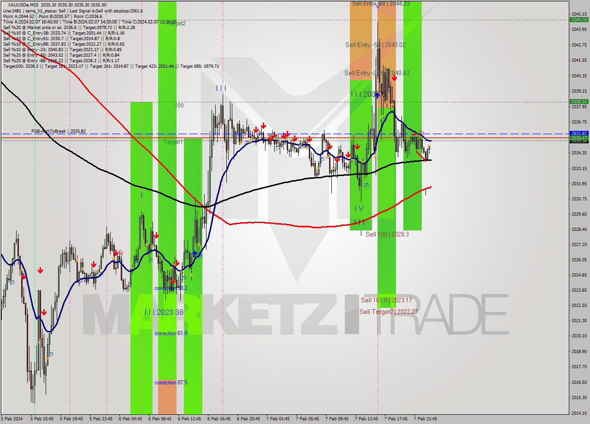This screenshot has height=424, width=590.
Task: Click the '7 Feb 13:45' time axis label
Action: click(x=366, y=419)
